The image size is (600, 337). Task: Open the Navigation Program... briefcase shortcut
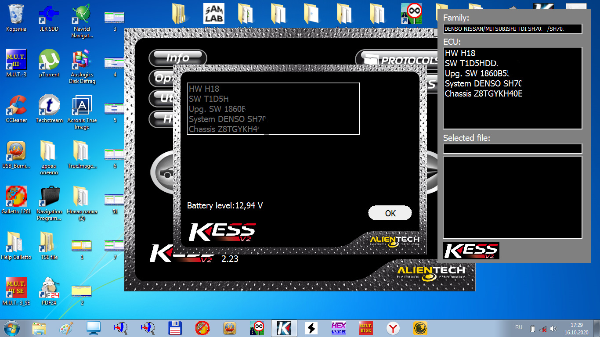[x=49, y=204]
